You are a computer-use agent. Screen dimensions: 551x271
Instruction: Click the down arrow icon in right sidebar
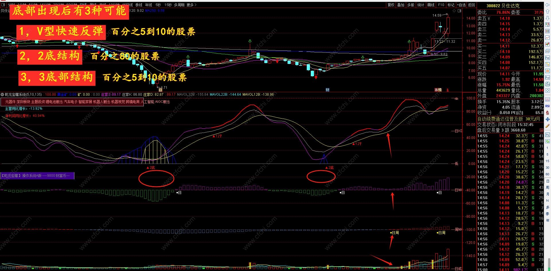pos(548,18)
